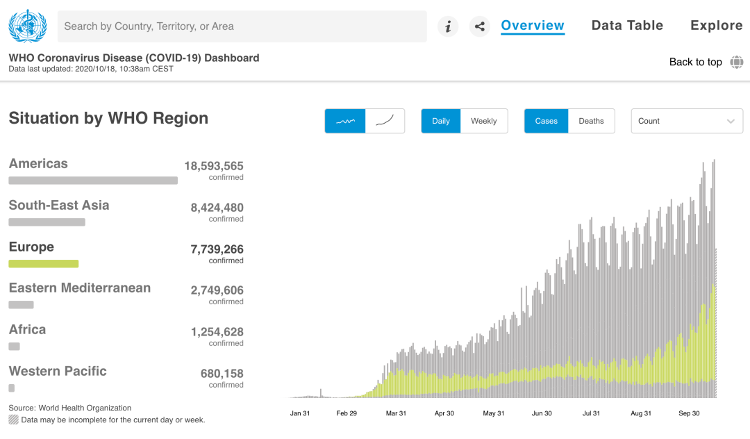Click the Feb 29 axis label
Image resolution: width=750 pixels, height=439 pixels.
347,413
